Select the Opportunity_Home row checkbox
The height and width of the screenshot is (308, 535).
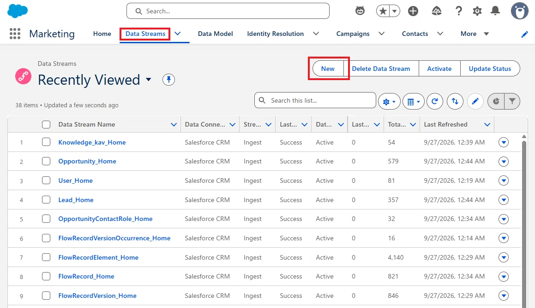click(46, 161)
